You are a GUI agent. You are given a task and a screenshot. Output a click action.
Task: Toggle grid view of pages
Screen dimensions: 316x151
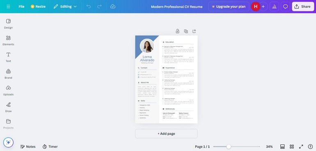[x=292, y=146]
